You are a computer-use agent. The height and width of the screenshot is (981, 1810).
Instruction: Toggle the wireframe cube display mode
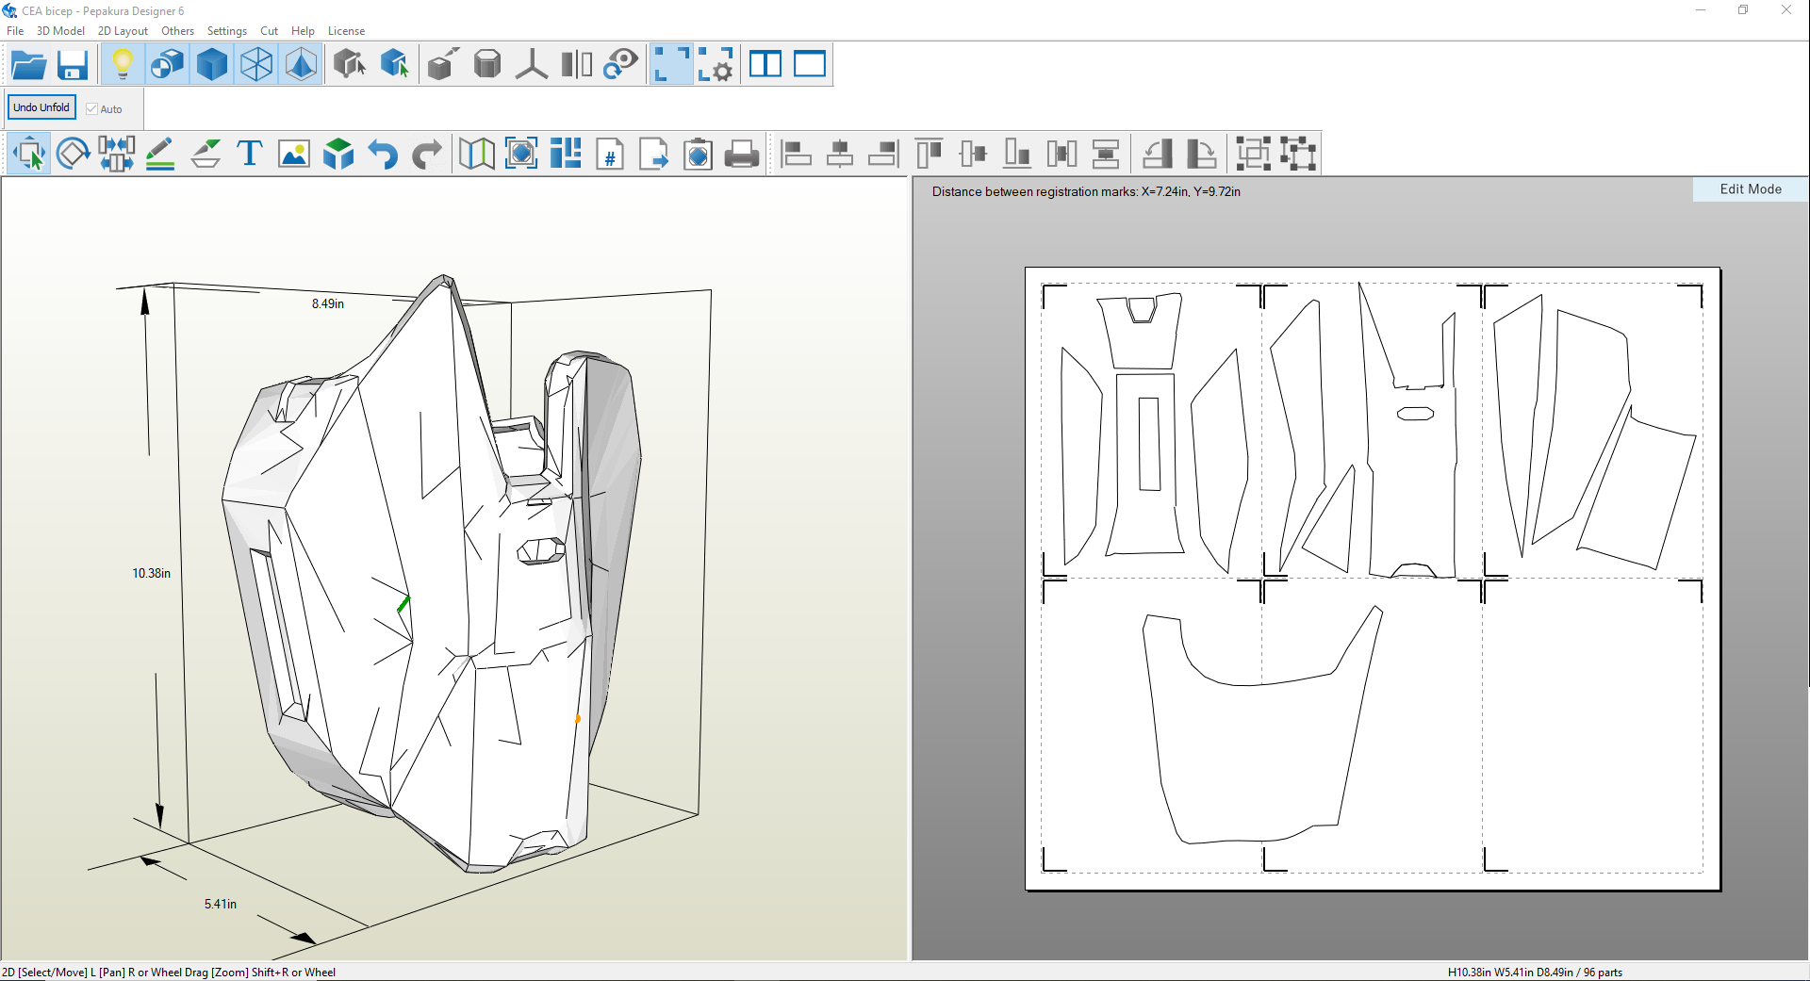coord(256,65)
